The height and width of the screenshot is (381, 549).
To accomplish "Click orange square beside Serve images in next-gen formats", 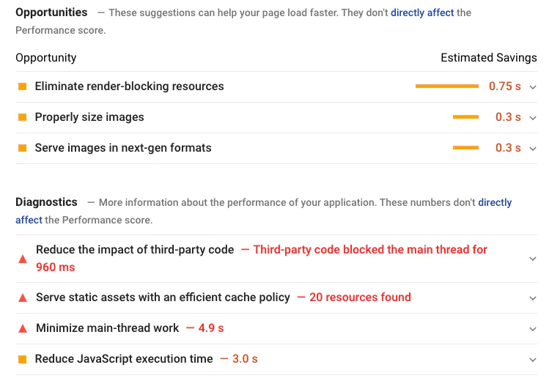I will (22, 148).
